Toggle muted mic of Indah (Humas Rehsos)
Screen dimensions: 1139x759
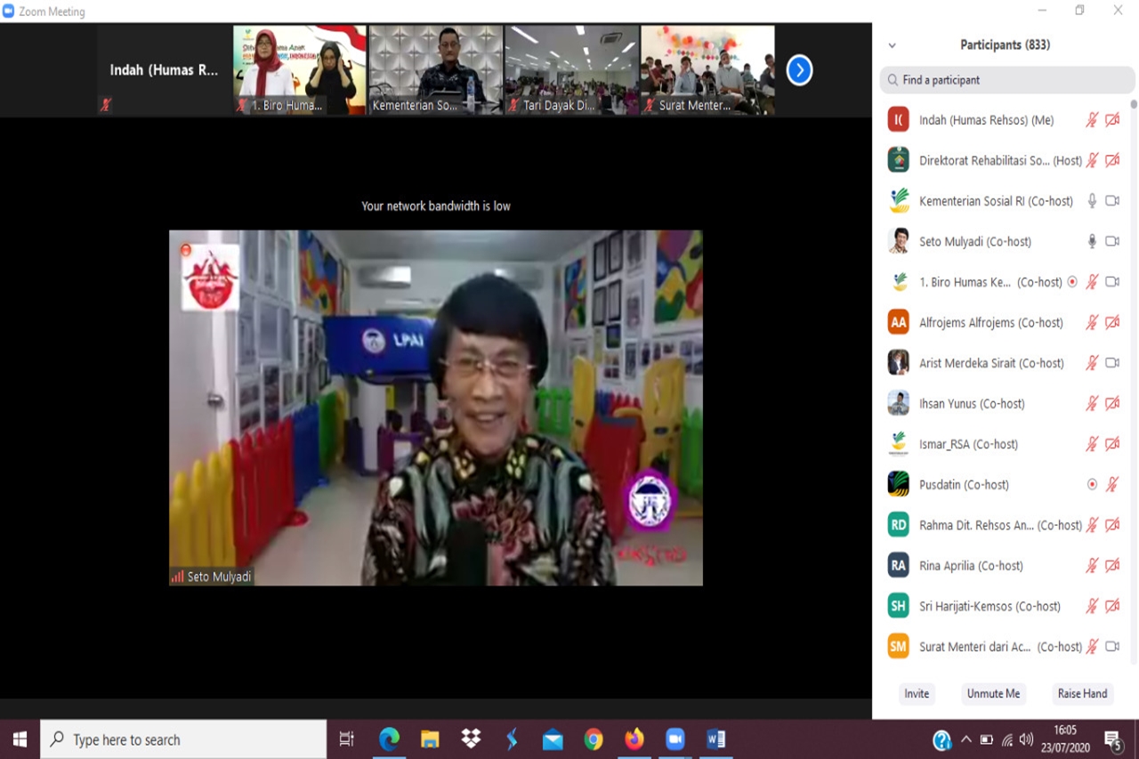(1092, 120)
